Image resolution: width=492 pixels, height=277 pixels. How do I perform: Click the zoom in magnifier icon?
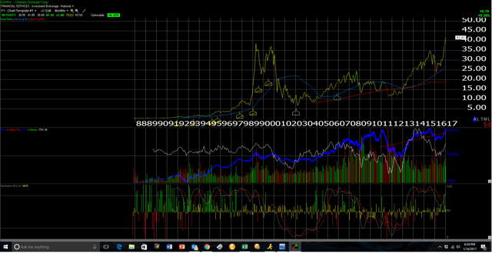pyautogui.click(x=72, y=11)
